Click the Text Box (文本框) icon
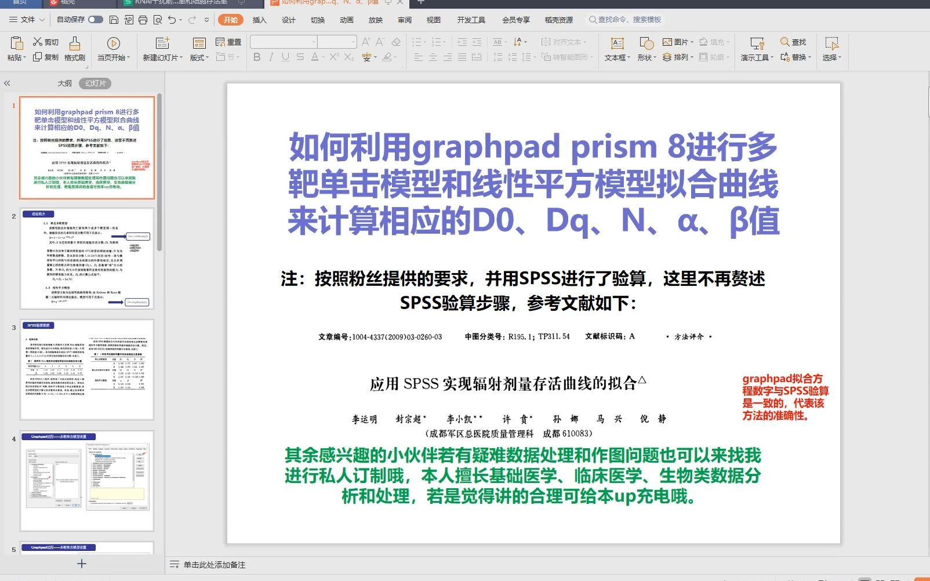Image resolution: width=930 pixels, height=581 pixels. (617, 43)
